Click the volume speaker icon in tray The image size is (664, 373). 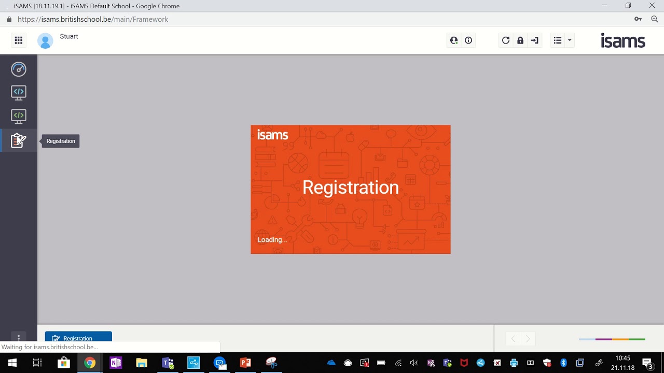coord(414,363)
